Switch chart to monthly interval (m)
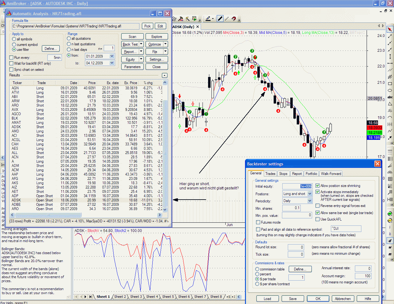The height and width of the screenshot is (304, 394). point(390,254)
